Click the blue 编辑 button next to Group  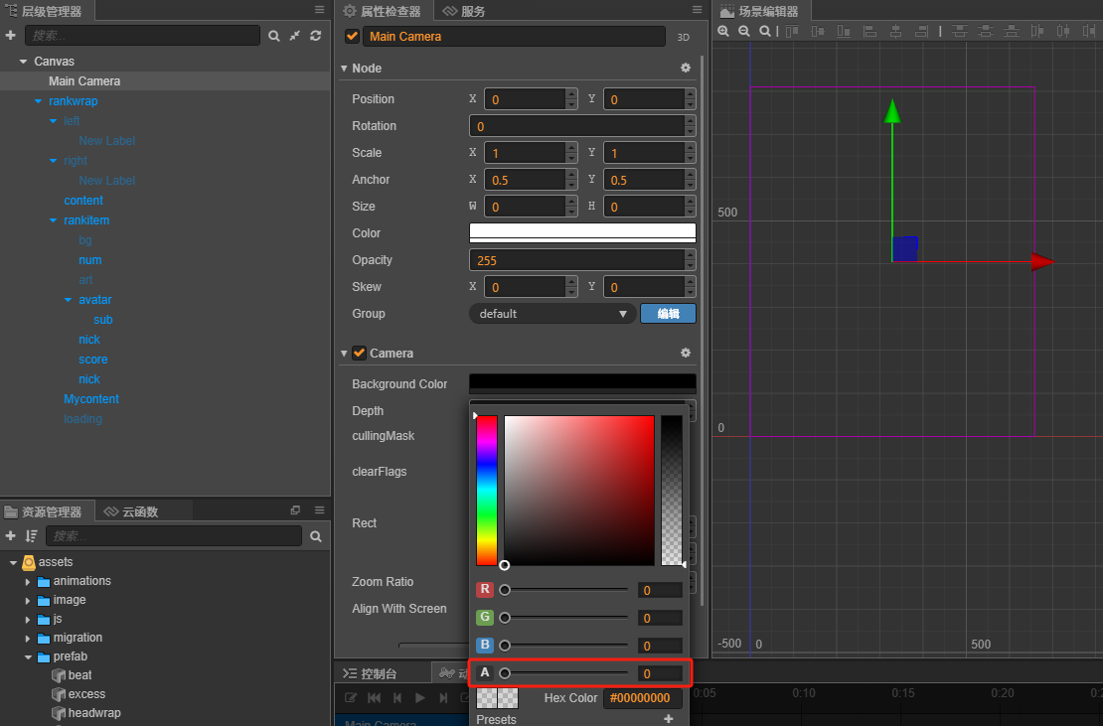pyautogui.click(x=668, y=314)
